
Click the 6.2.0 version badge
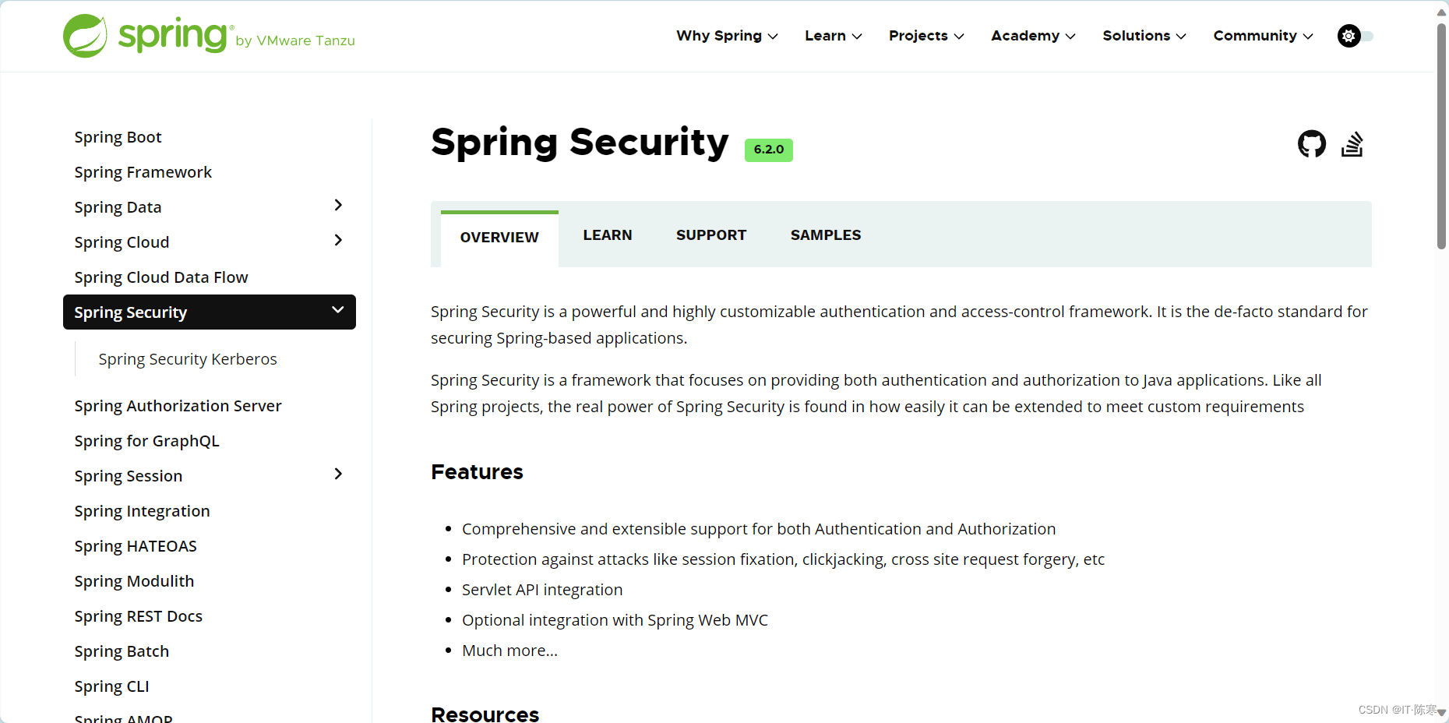click(x=768, y=150)
